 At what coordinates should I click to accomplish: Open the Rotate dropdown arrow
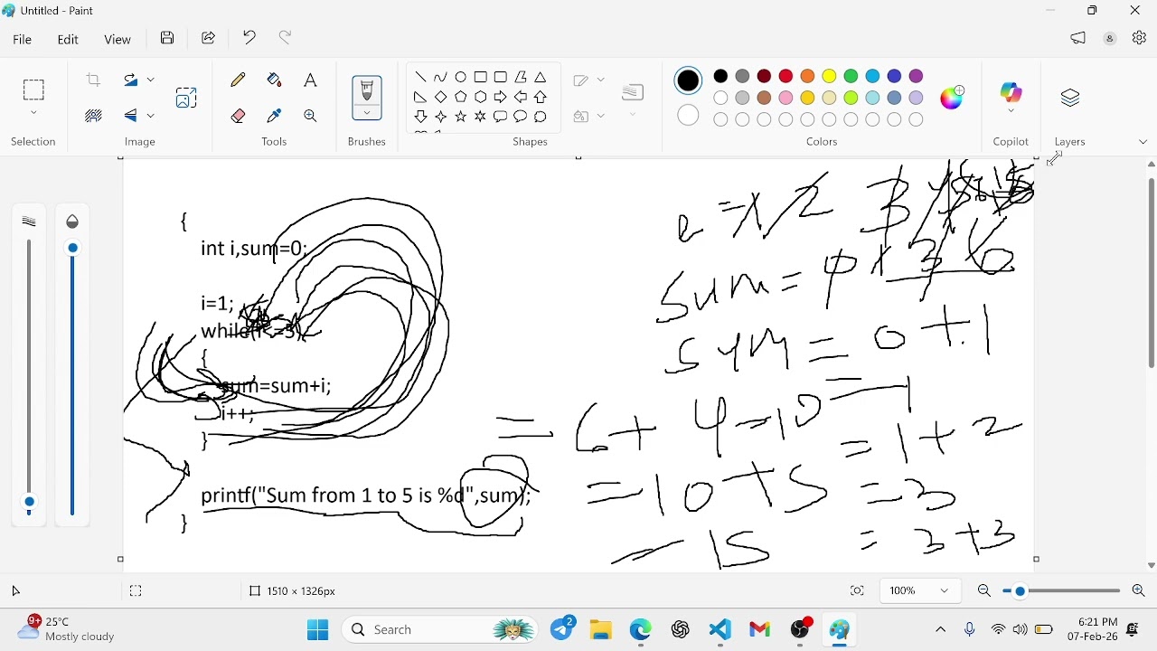pos(151,80)
